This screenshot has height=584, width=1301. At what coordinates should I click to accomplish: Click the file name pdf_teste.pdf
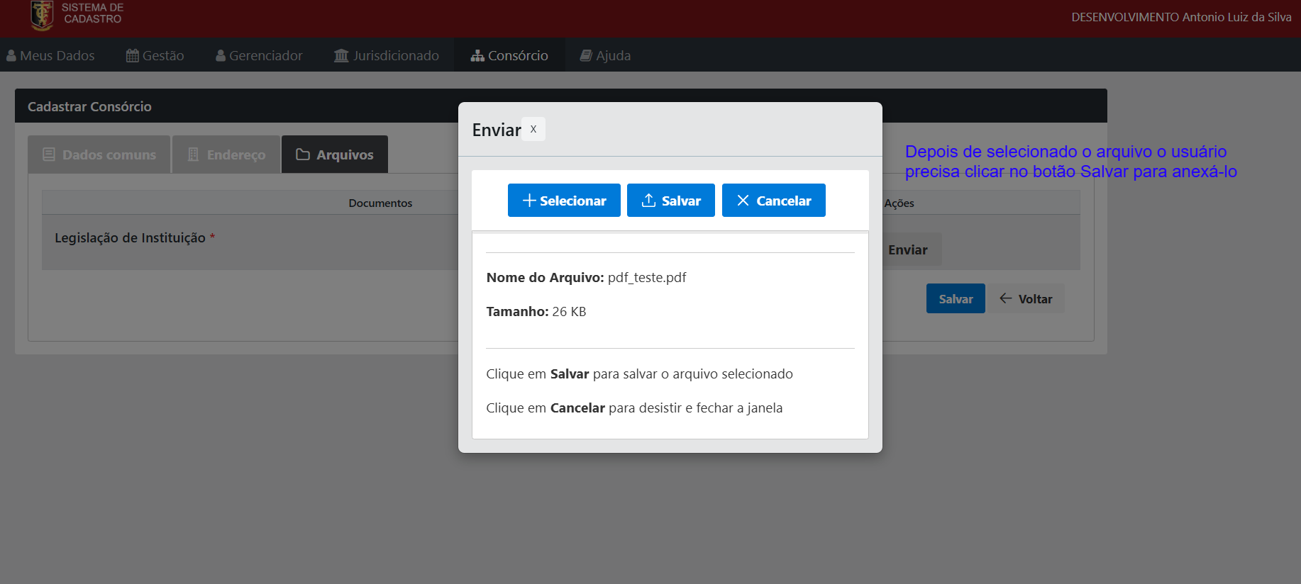pos(647,277)
